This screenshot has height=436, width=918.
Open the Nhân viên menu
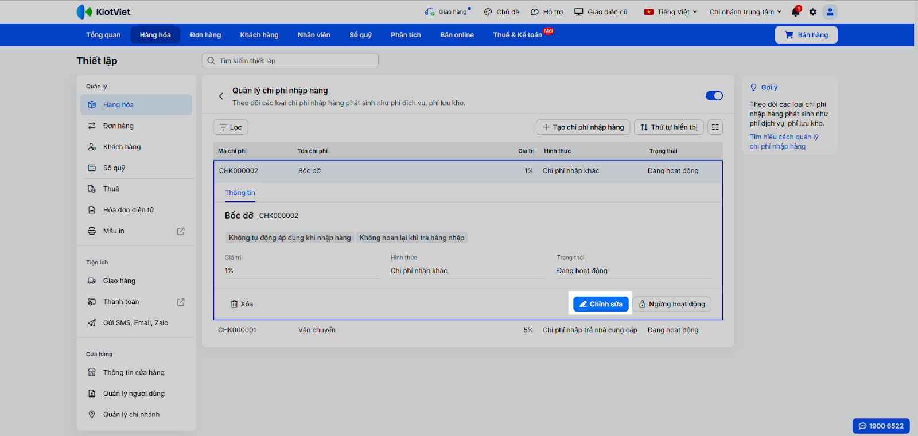point(314,35)
